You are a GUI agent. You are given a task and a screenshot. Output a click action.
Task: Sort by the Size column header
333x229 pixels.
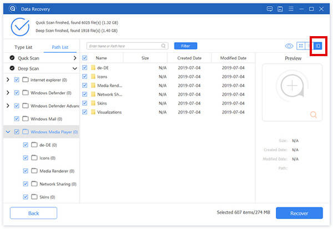coord(145,58)
